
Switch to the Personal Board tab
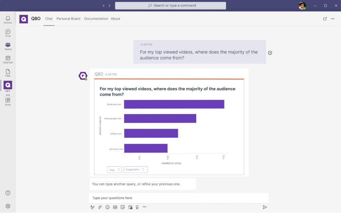[x=68, y=19]
